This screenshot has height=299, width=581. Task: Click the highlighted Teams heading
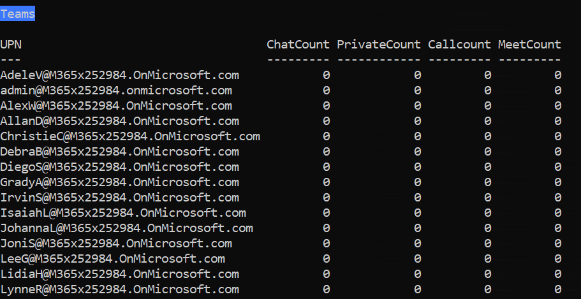point(18,13)
